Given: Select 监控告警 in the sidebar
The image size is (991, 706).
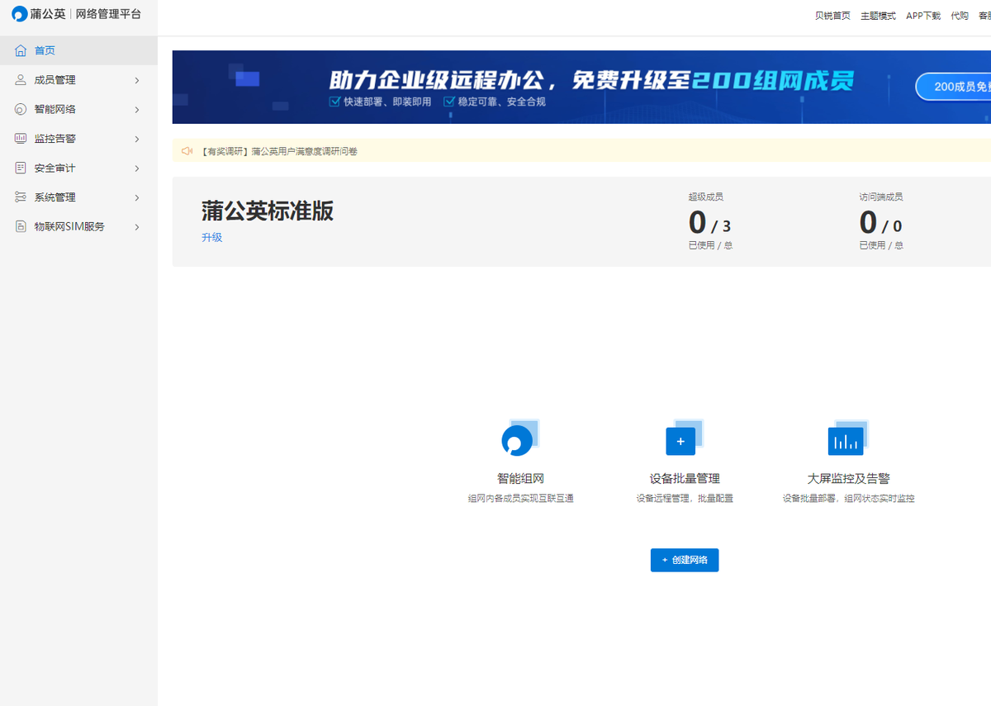Looking at the screenshot, I should click(x=78, y=139).
